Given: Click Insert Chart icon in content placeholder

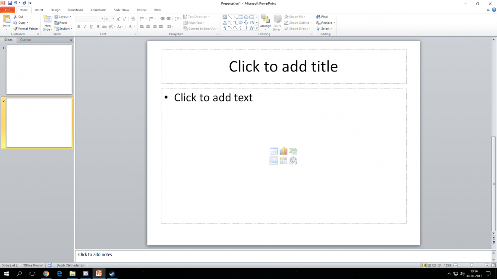Looking at the screenshot, I should pyautogui.click(x=283, y=151).
